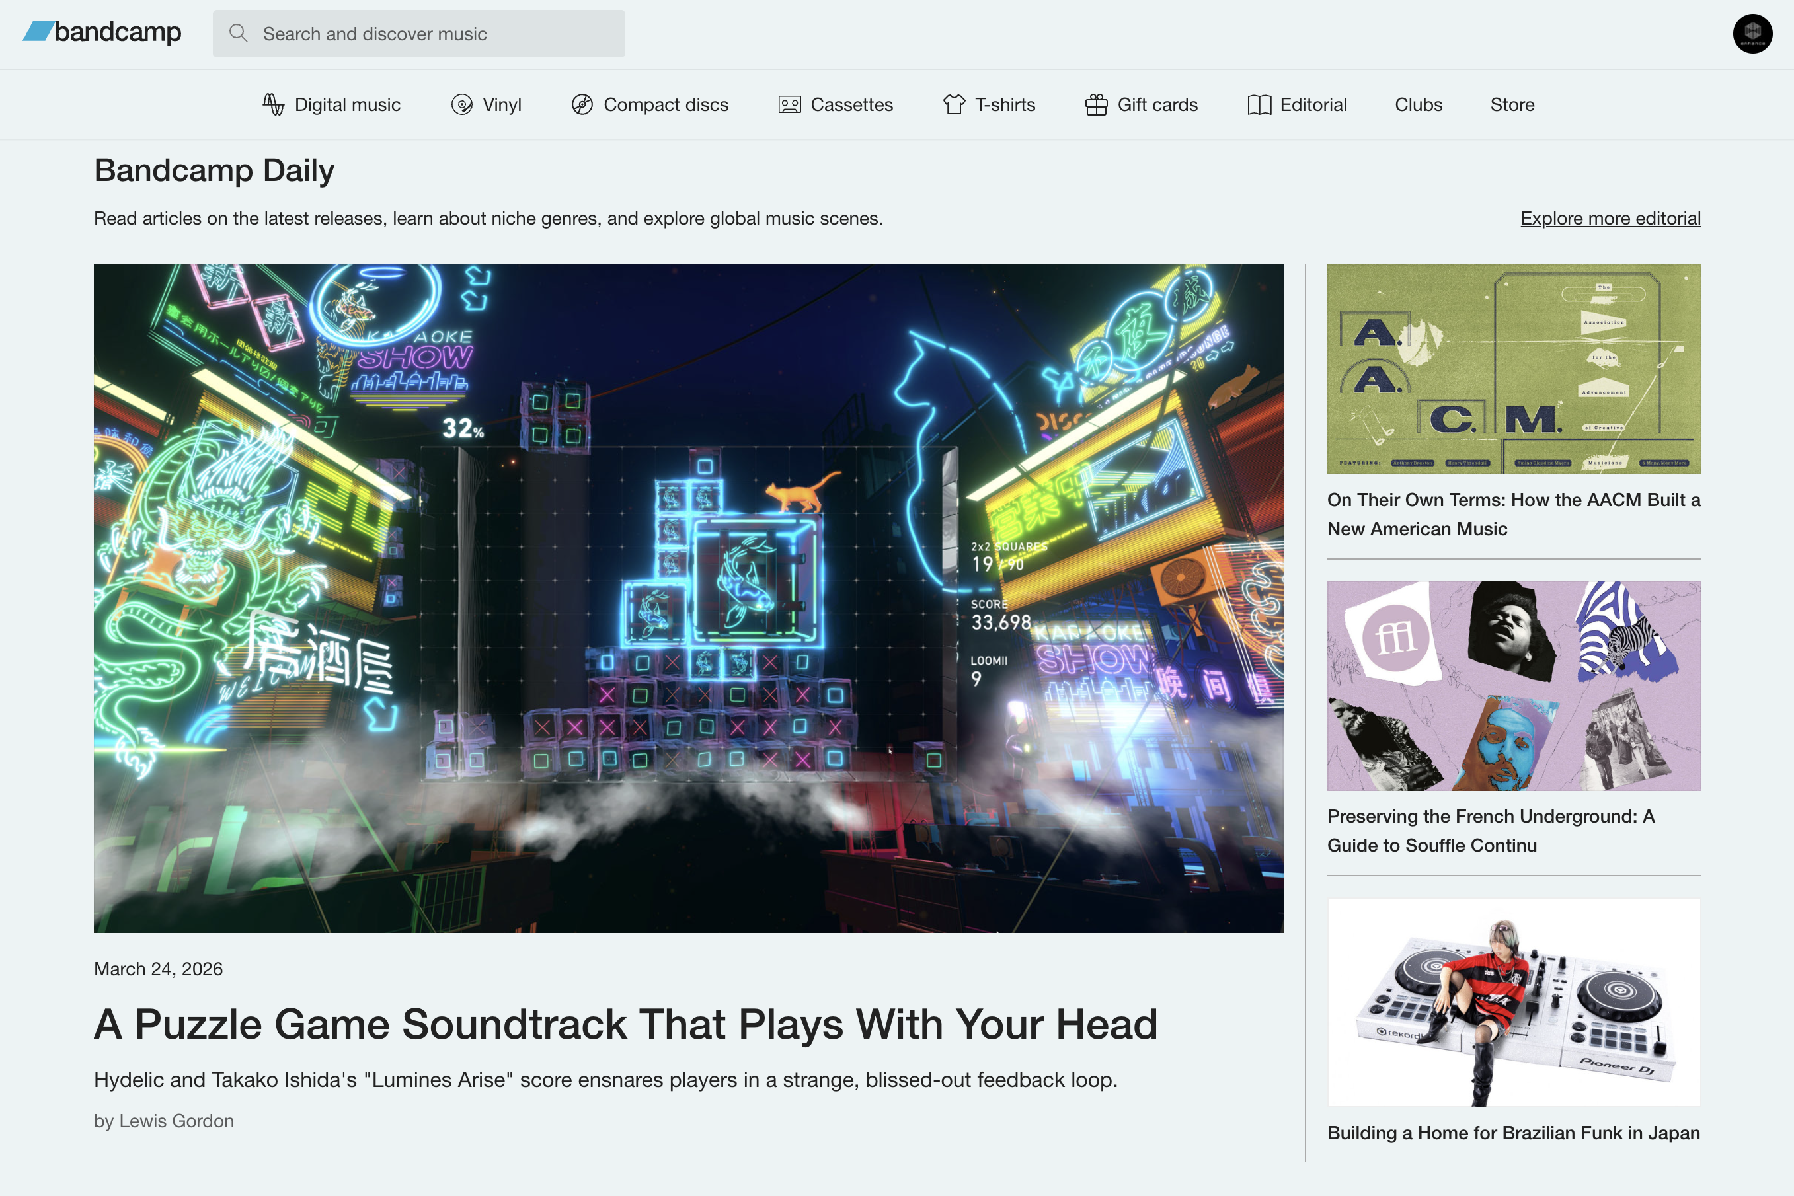Open the user profile avatar
Viewport: 1794px width, 1196px height.
point(1752,34)
